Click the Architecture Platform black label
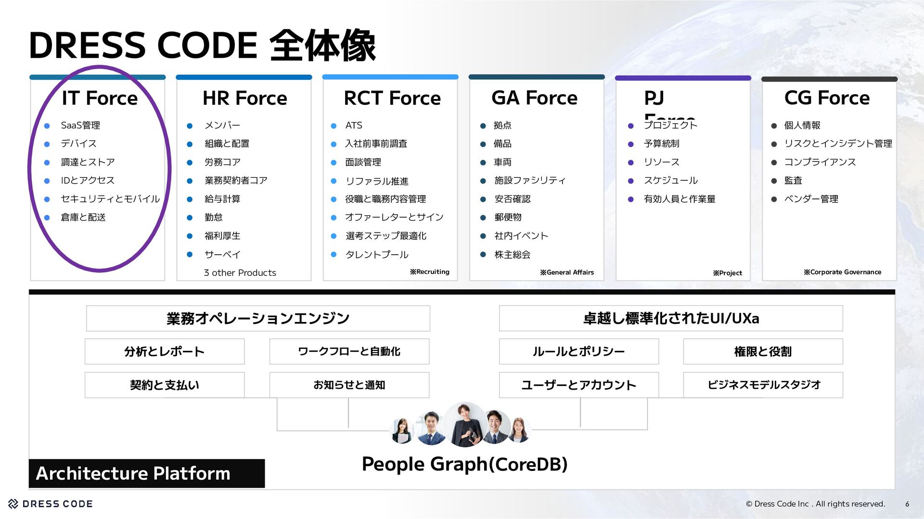The height and width of the screenshot is (519, 924). 146,473
